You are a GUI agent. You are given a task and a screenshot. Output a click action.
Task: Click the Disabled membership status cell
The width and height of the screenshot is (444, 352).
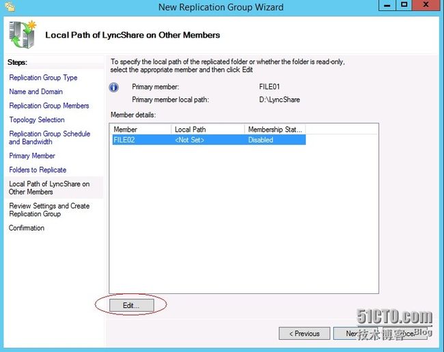[x=260, y=140]
